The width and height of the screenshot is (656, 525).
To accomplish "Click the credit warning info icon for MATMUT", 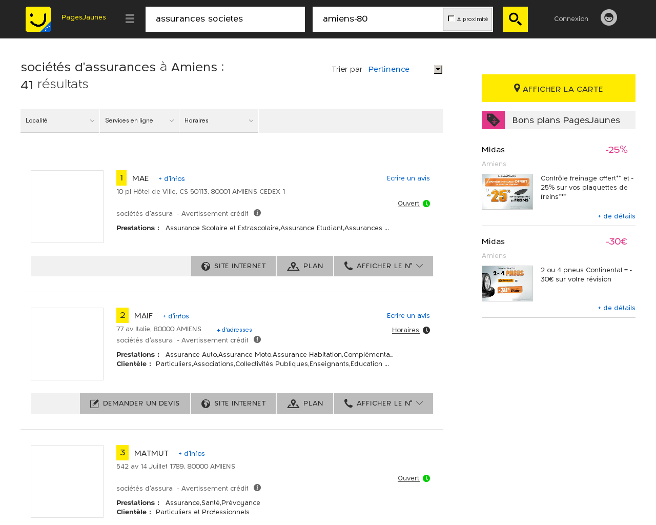I will tap(257, 488).
